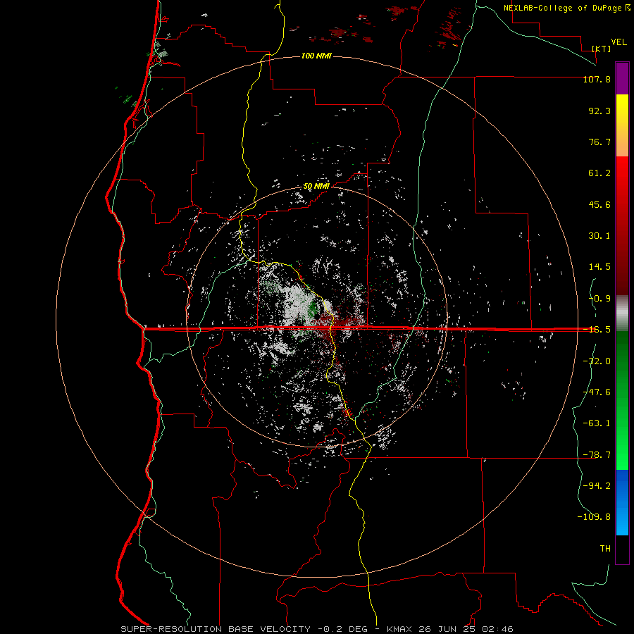The width and height of the screenshot is (634, 634).
Task: Click the [KT] units label
Action: pos(602,49)
